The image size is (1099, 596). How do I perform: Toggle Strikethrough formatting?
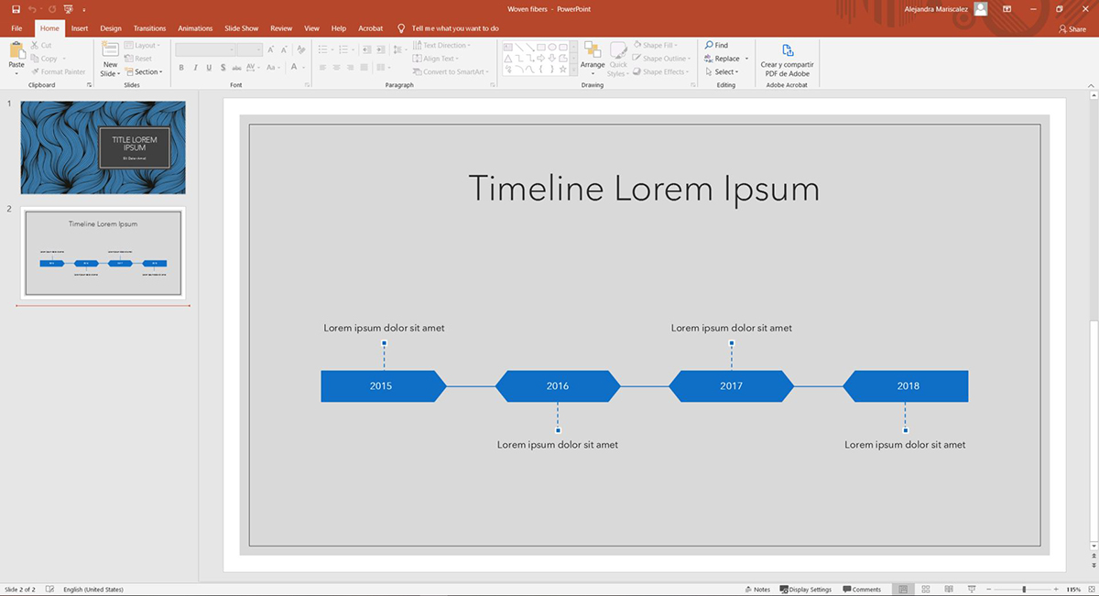click(x=238, y=68)
